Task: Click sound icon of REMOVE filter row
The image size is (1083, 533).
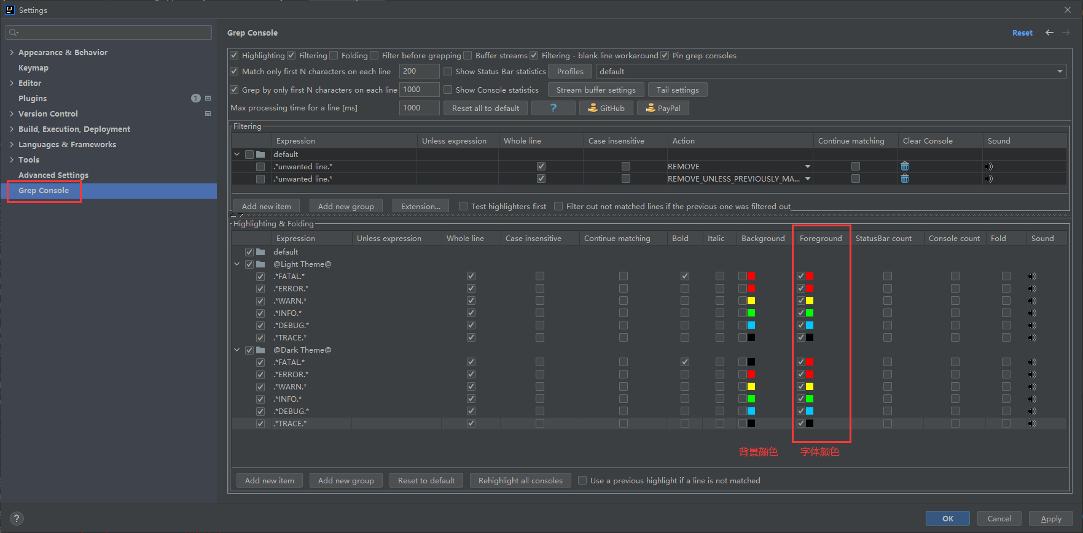Action: click(x=988, y=167)
